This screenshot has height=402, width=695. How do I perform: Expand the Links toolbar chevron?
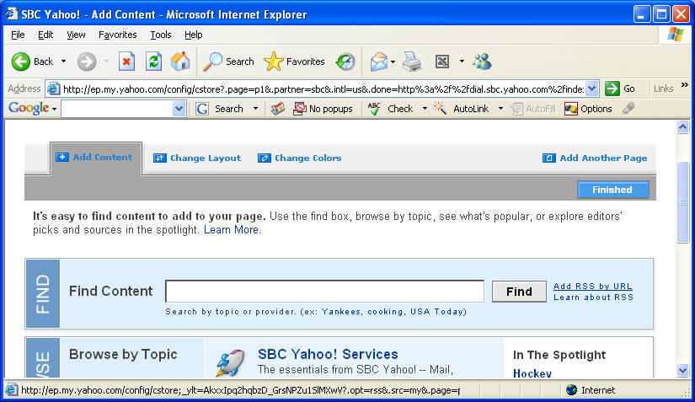pos(685,84)
